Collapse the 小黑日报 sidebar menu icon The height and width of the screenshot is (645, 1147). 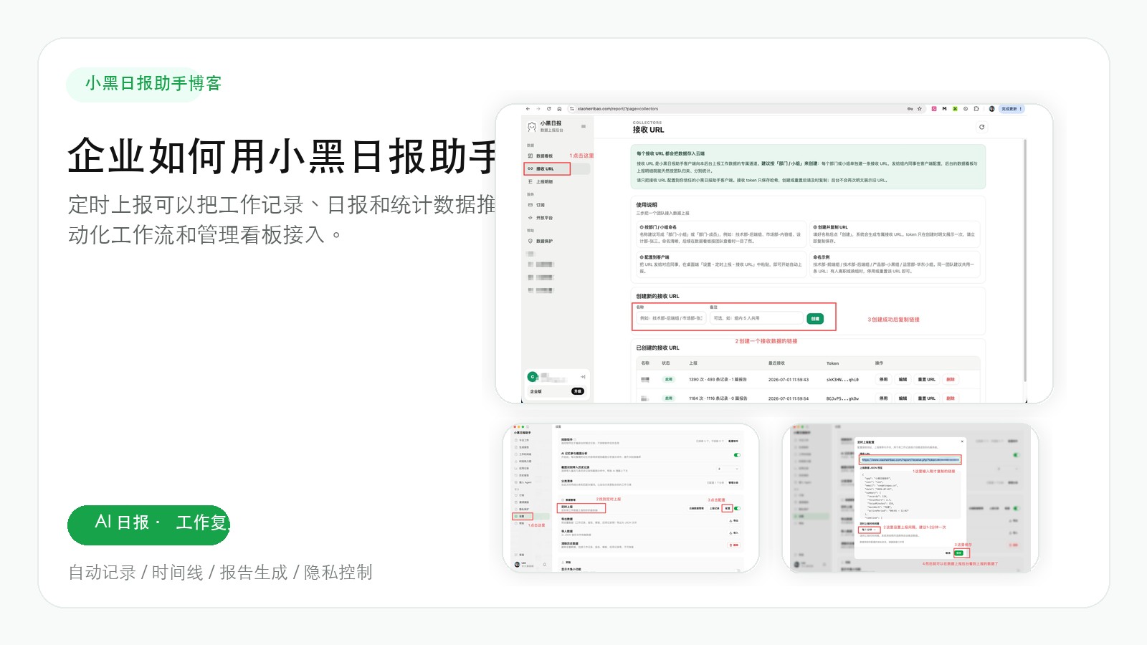584,126
